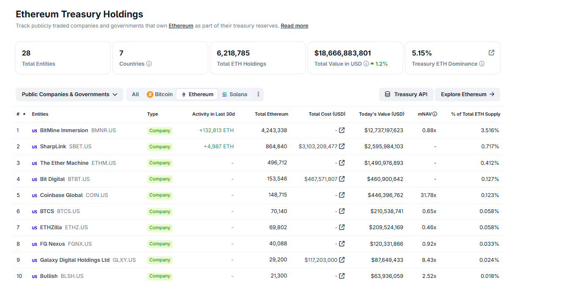This screenshot has height=283, width=568.
Task: Click the Ethereum diamond icon in the filter tab
Action: (183, 94)
